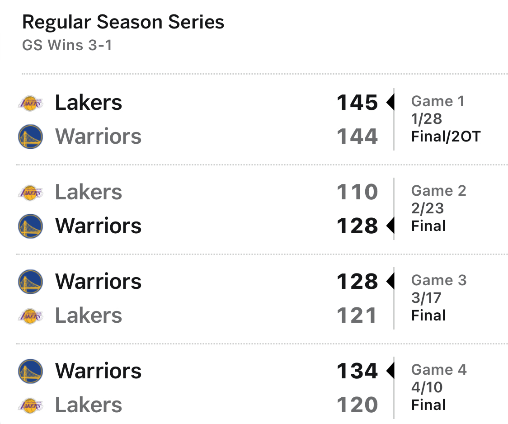Open the Lakers team link in Game 1

(89, 103)
